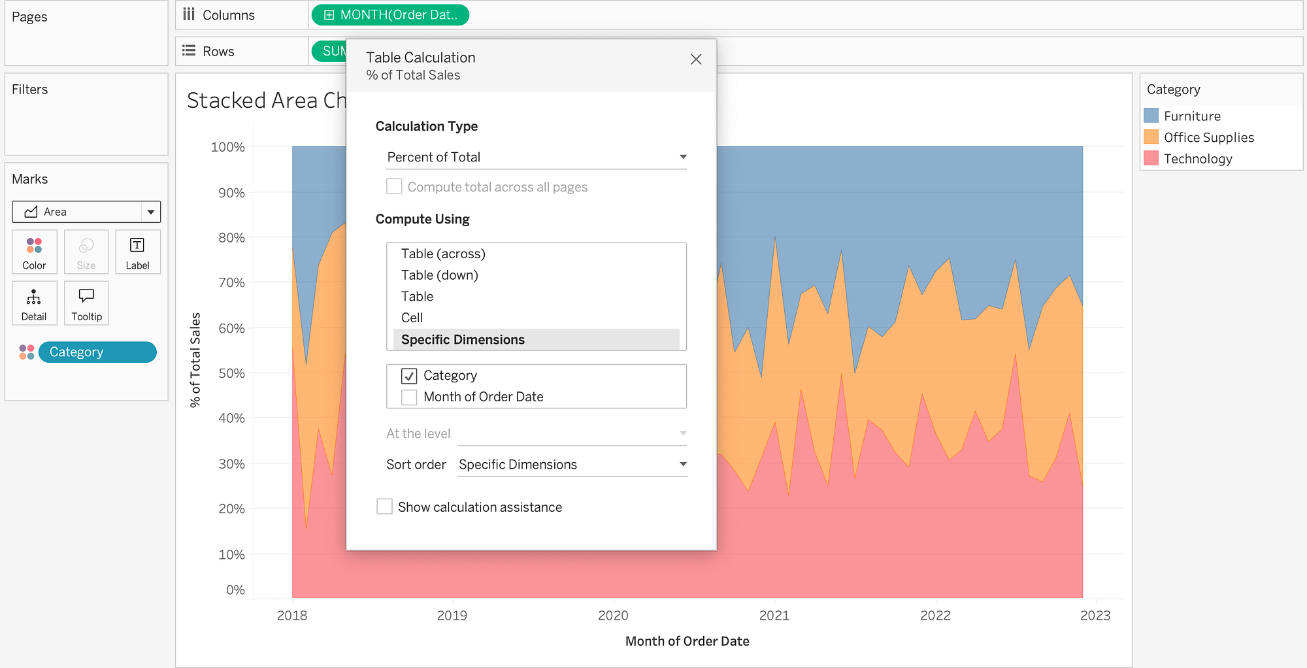Image resolution: width=1307 pixels, height=668 pixels.
Task: Select the Table compute option
Action: (x=537, y=297)
